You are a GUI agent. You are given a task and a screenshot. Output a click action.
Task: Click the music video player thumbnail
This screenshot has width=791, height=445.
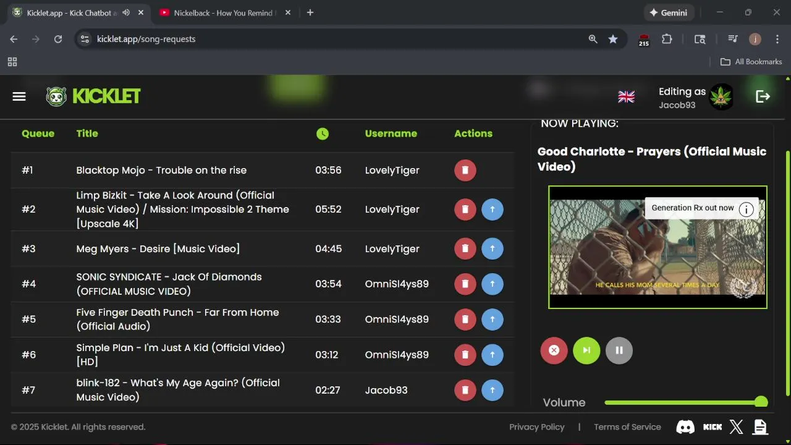(658, 247)
